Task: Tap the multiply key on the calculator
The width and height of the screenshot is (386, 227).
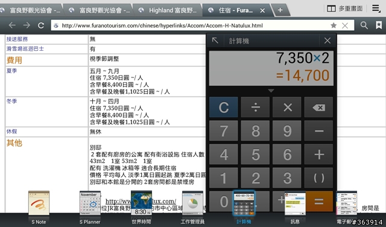Action: [287, 107]
